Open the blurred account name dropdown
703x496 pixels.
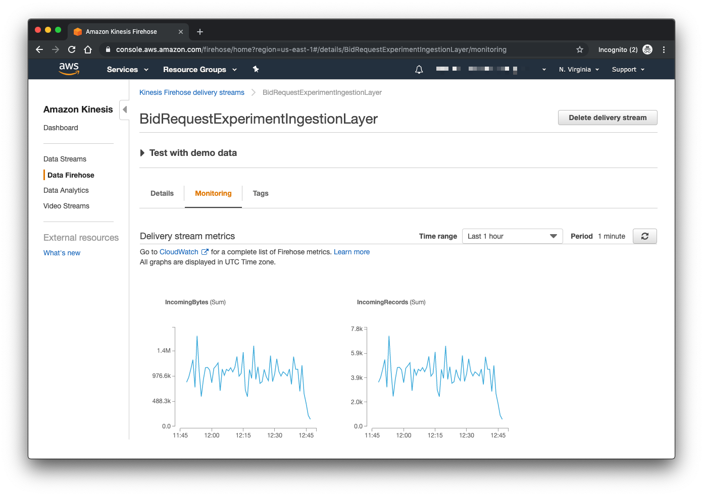click(x=491, y=69)
